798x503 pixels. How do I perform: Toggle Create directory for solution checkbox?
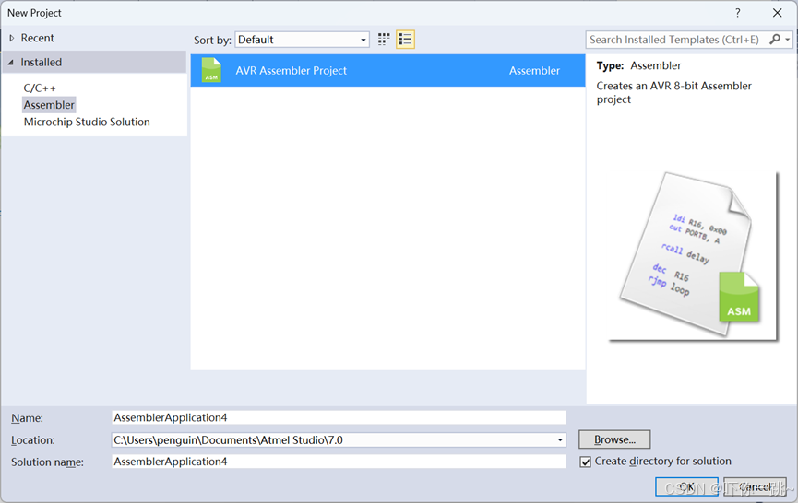(585, 462)
